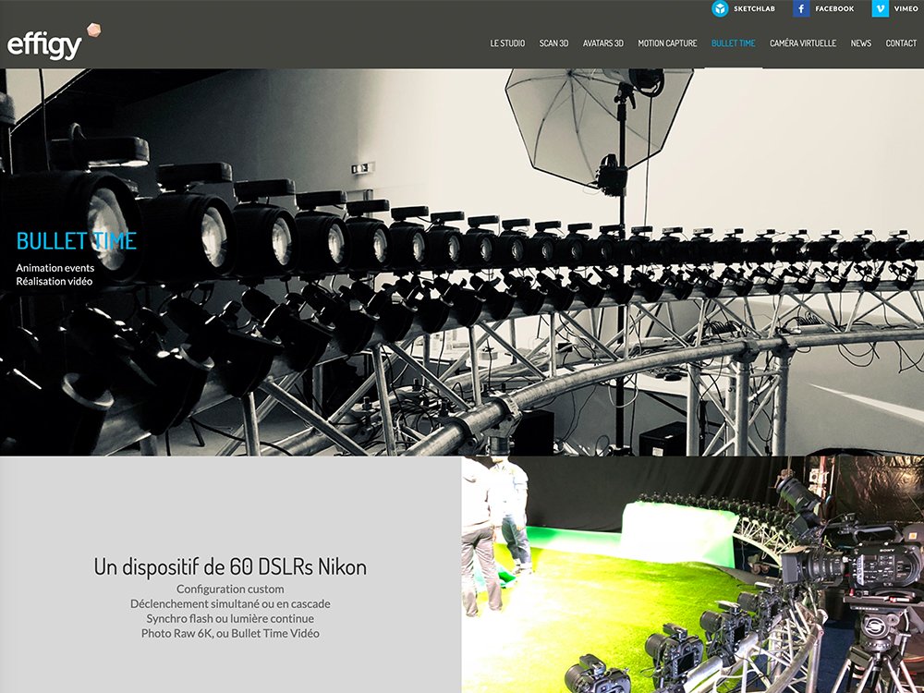This screenshot has width=924, height=693.
Task: Visit the VIMEO text link
Action: 906,8
